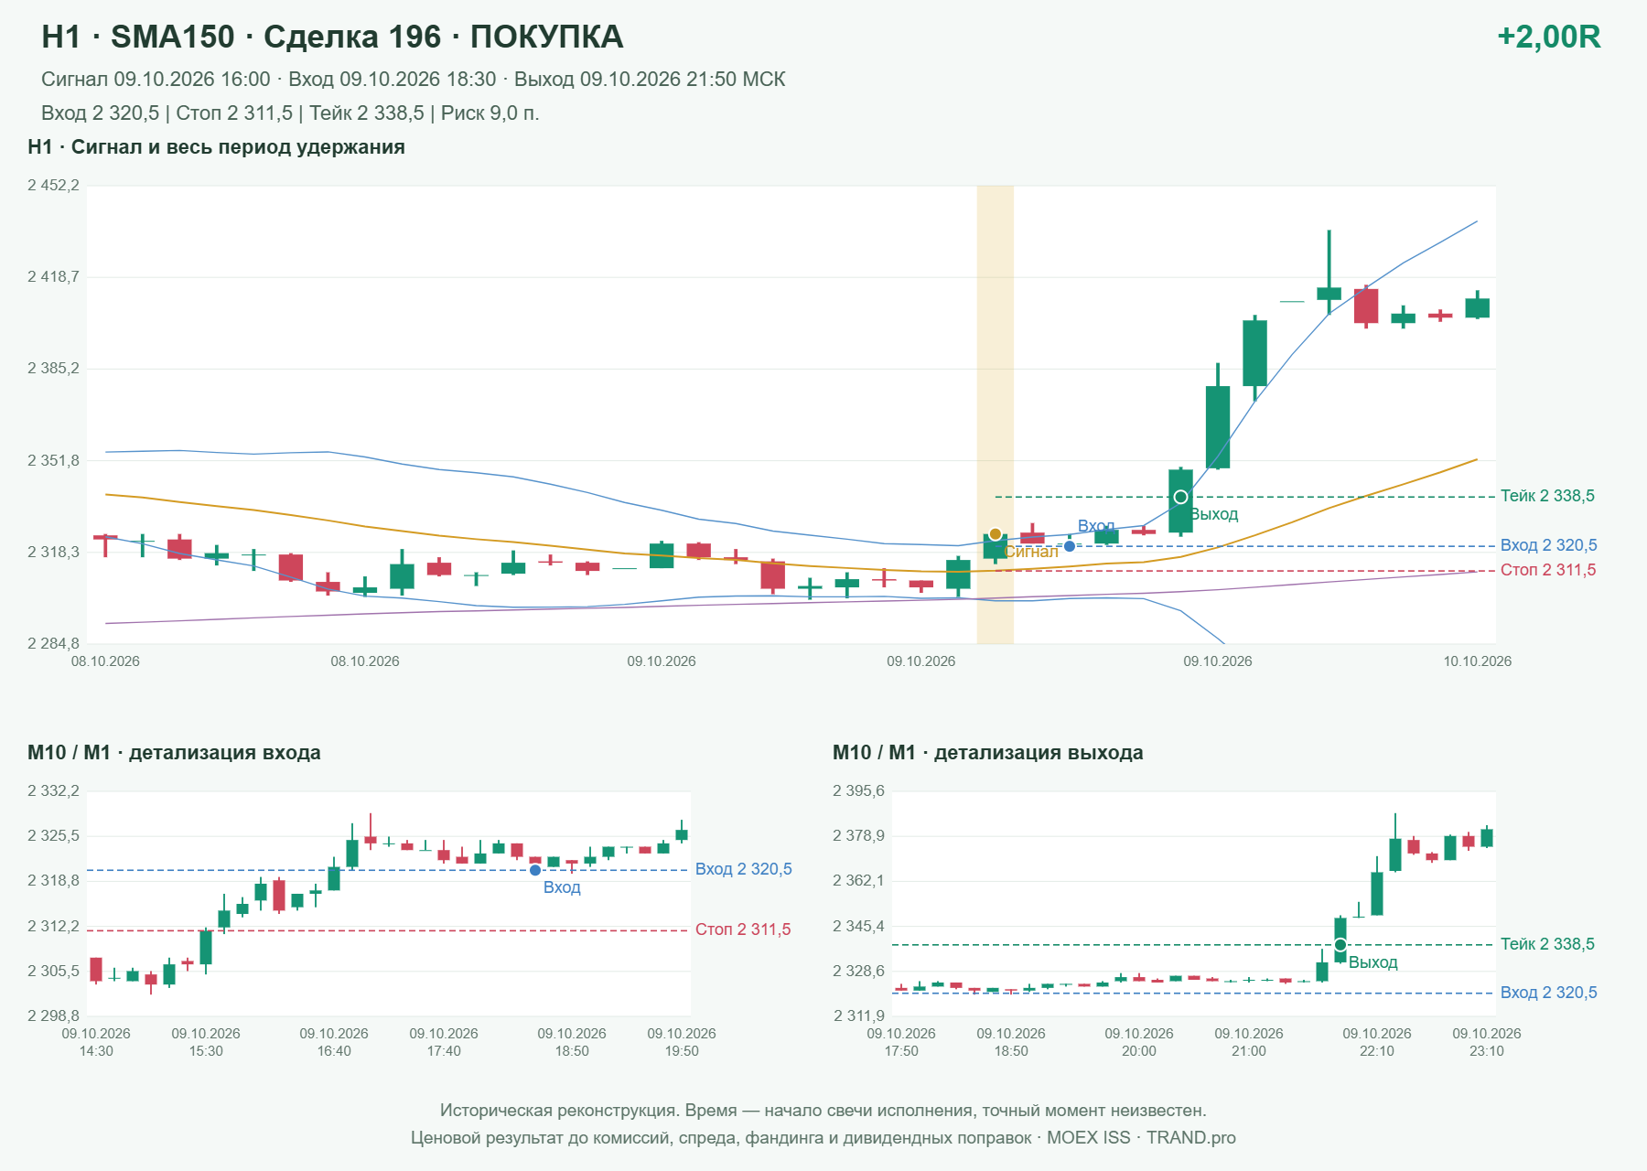This screenshot has width=1647, height=1171.
Task: Click the title 'H1 · SMA150 · Сделка 196 · ПОКУПКА'
Action: tap(332, 37)
